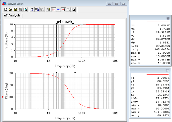Click Frequency (Hz) label under Phase graph
The image size is (172, 122).
65,118
